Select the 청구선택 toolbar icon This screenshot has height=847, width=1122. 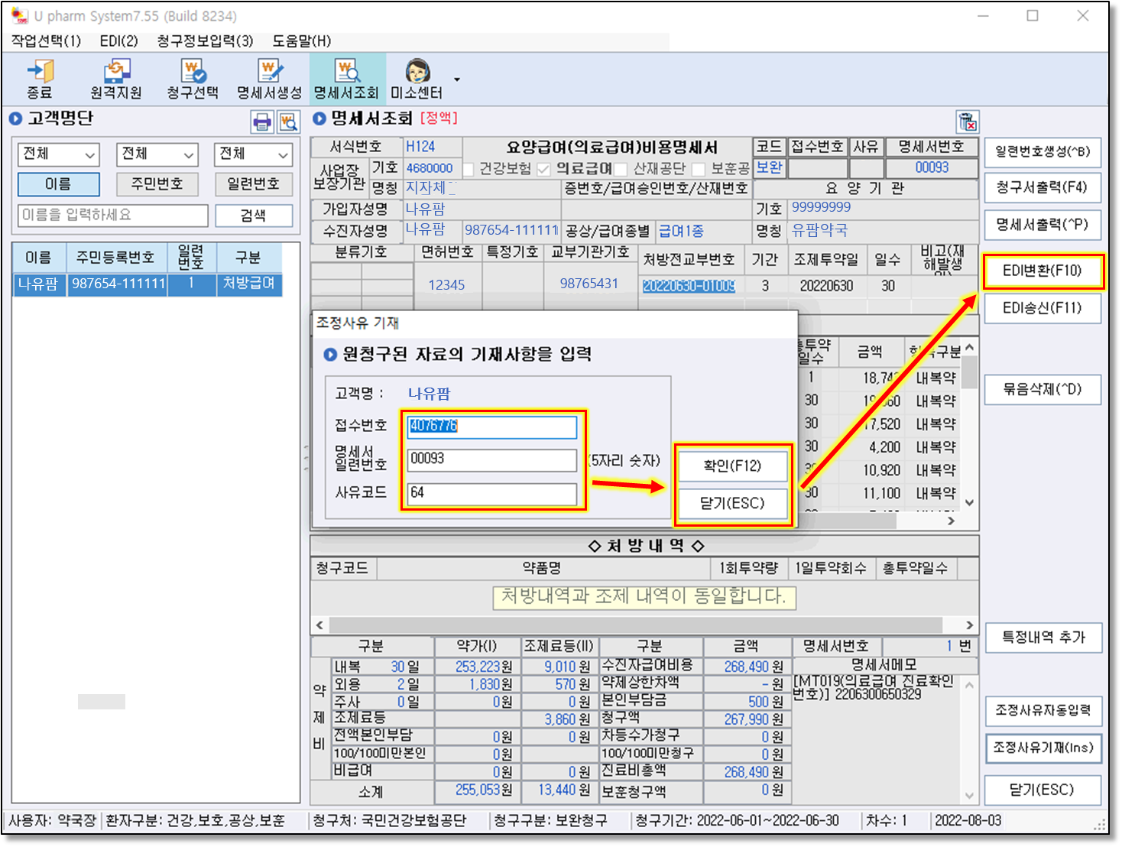[x=193, y=79]
